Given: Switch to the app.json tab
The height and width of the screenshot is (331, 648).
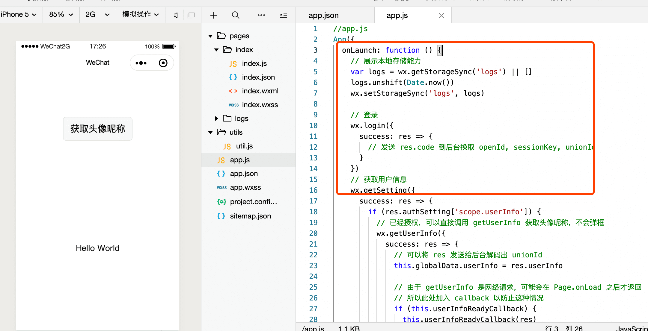Looking at the screenshot, I should click(323, 16).
